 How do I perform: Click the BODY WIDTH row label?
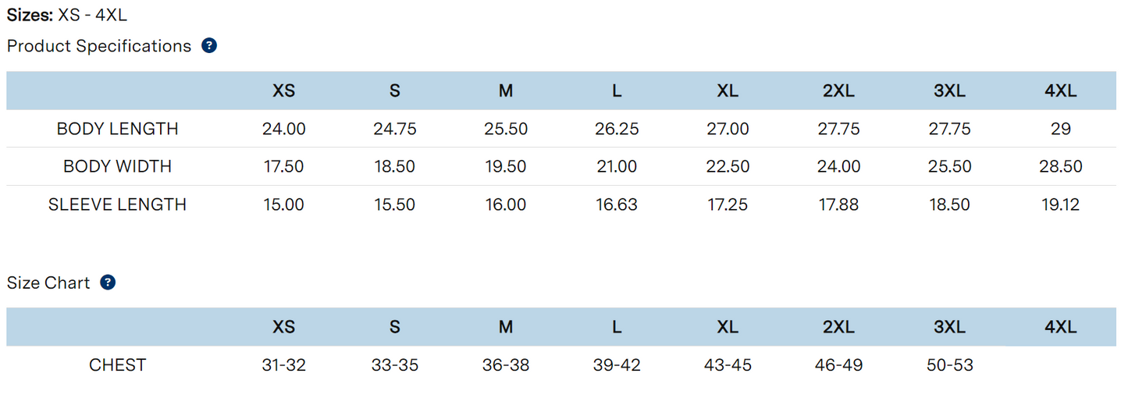point(118,166)
